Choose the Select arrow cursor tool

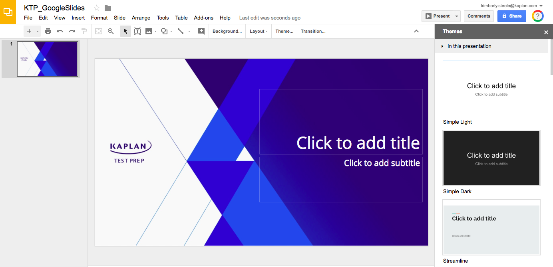pyautogui.click(x=125, y=31)
